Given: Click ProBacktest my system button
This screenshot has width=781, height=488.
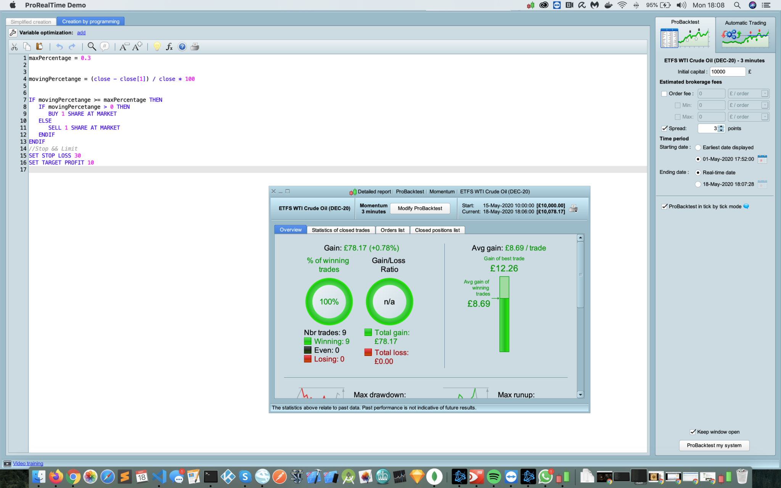Looking at the screenshot, I should click(714, 445).
